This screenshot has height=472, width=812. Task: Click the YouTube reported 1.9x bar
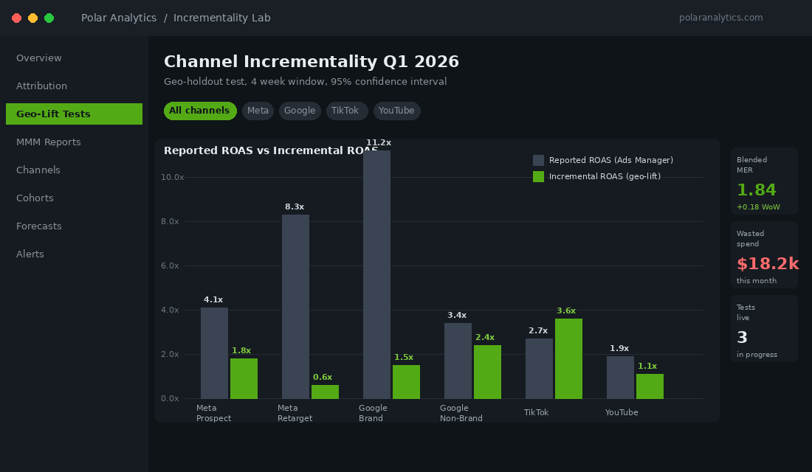[620, 378]
